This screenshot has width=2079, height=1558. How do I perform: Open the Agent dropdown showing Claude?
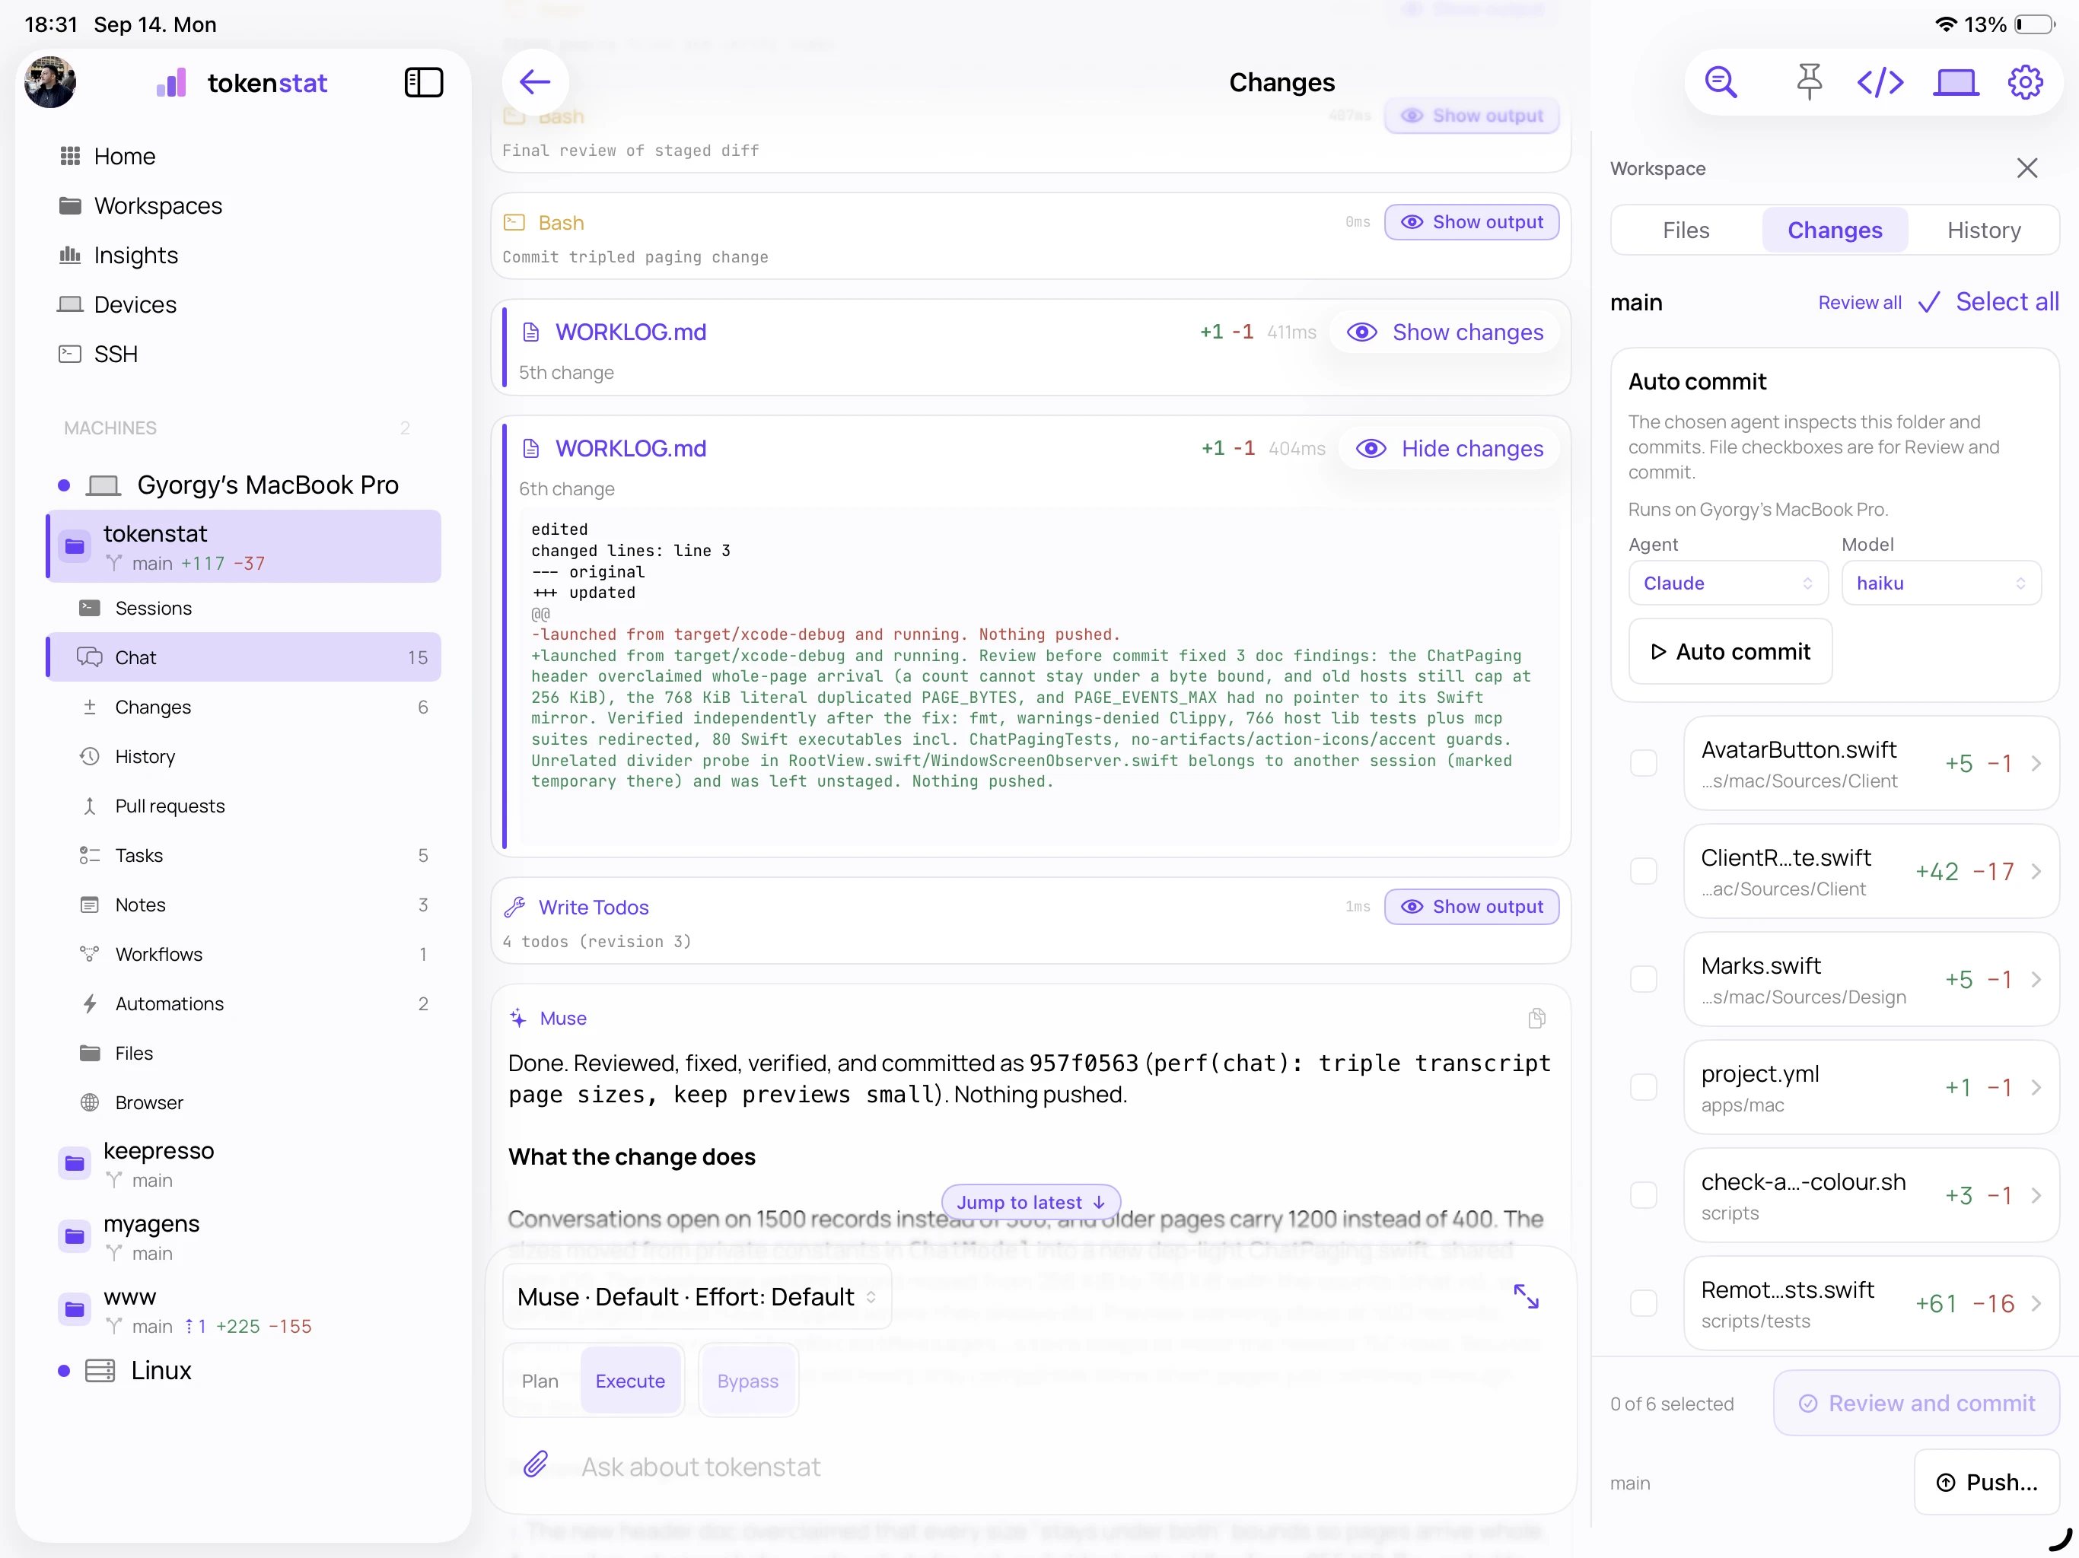[x=1727, y=583]
